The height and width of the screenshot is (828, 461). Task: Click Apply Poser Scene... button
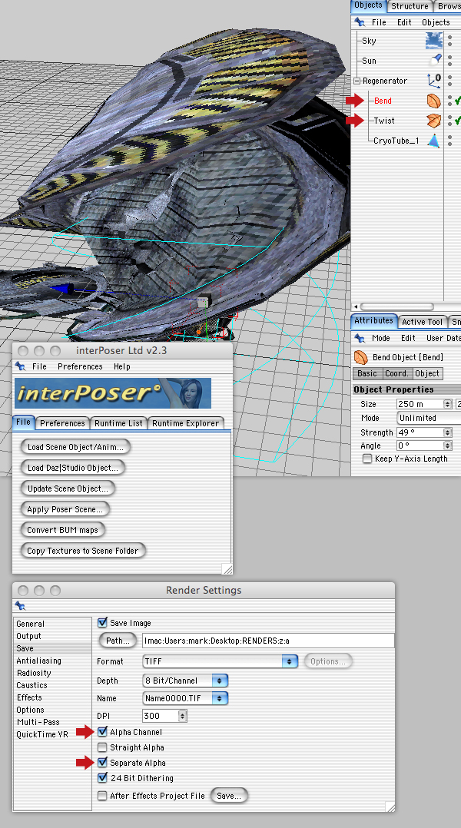(x=65, y=509)
